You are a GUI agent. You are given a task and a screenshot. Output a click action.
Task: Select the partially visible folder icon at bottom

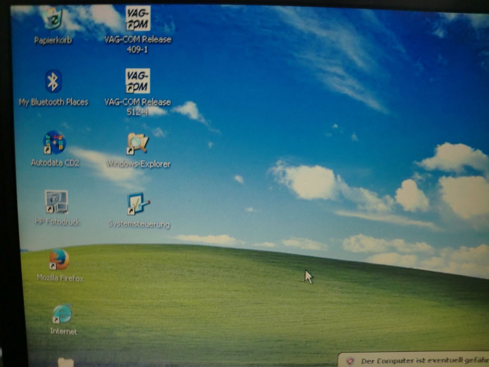pos(66,362)
